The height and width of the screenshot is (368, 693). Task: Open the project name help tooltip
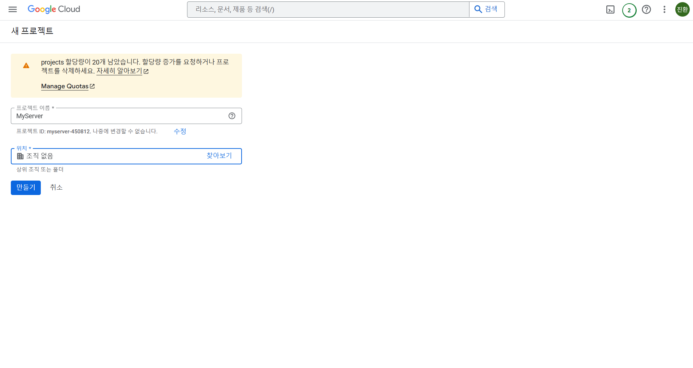coord(232,116)
